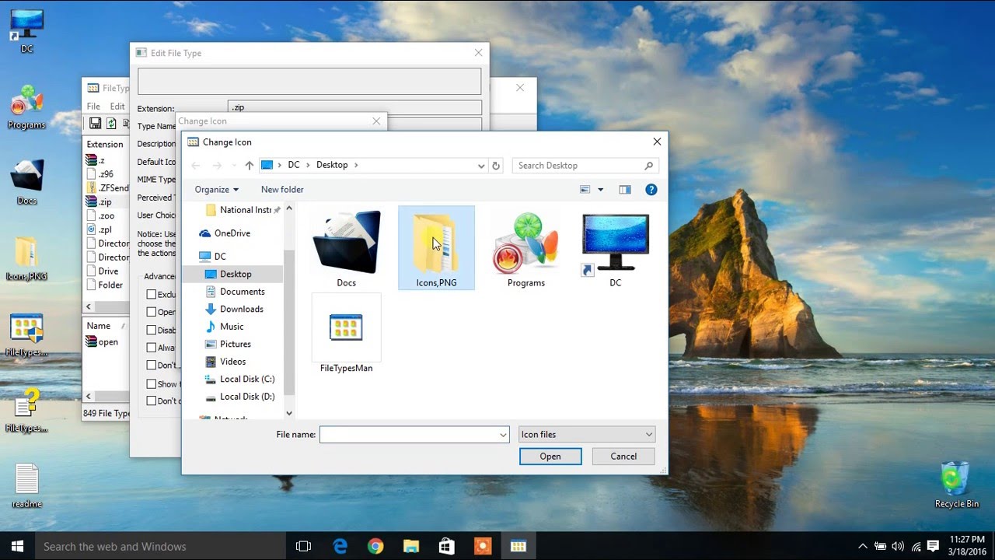Click the Help question mark in Change Icon
This screenshot has height=560, width=995.
[651, 189]
